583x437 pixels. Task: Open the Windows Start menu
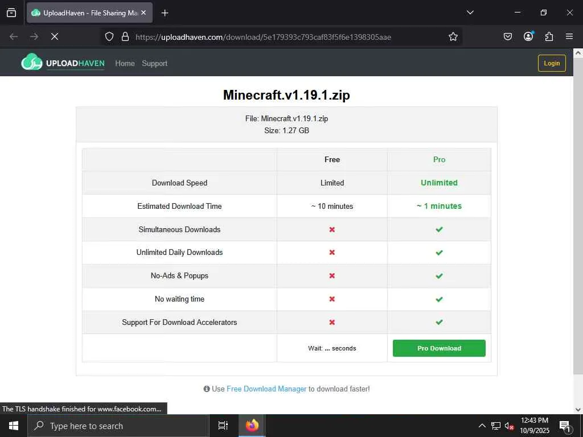point(14,426)
